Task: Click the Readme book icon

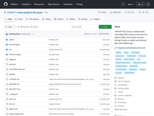Action: (x=115, y=78)
